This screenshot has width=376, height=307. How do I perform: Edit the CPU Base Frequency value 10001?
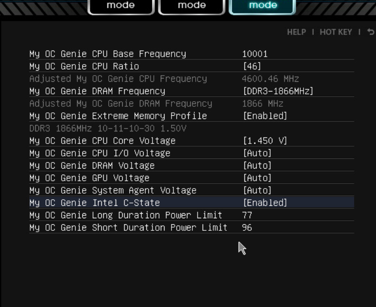255,54
